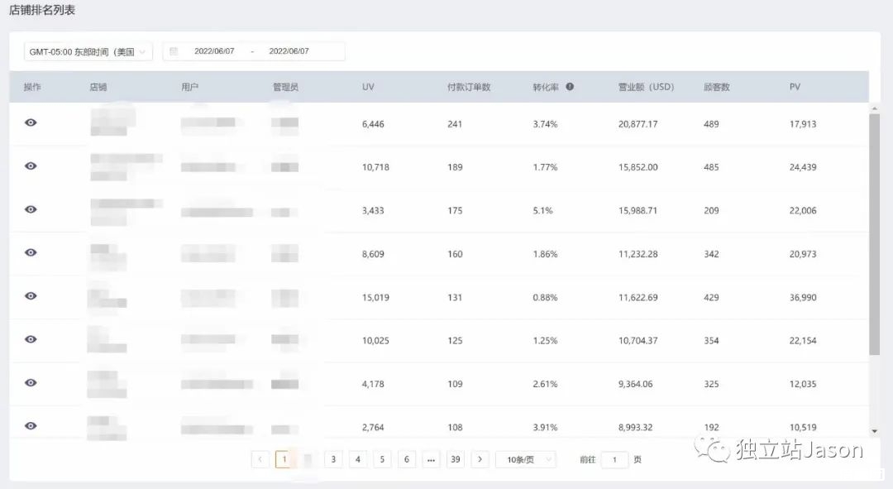Open eye icon for row with 5.1% conversion
This screenshot has width=893, height=489.
[31, 209]
